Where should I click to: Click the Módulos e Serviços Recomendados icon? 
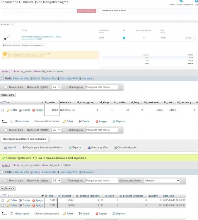tap(181, 1)
